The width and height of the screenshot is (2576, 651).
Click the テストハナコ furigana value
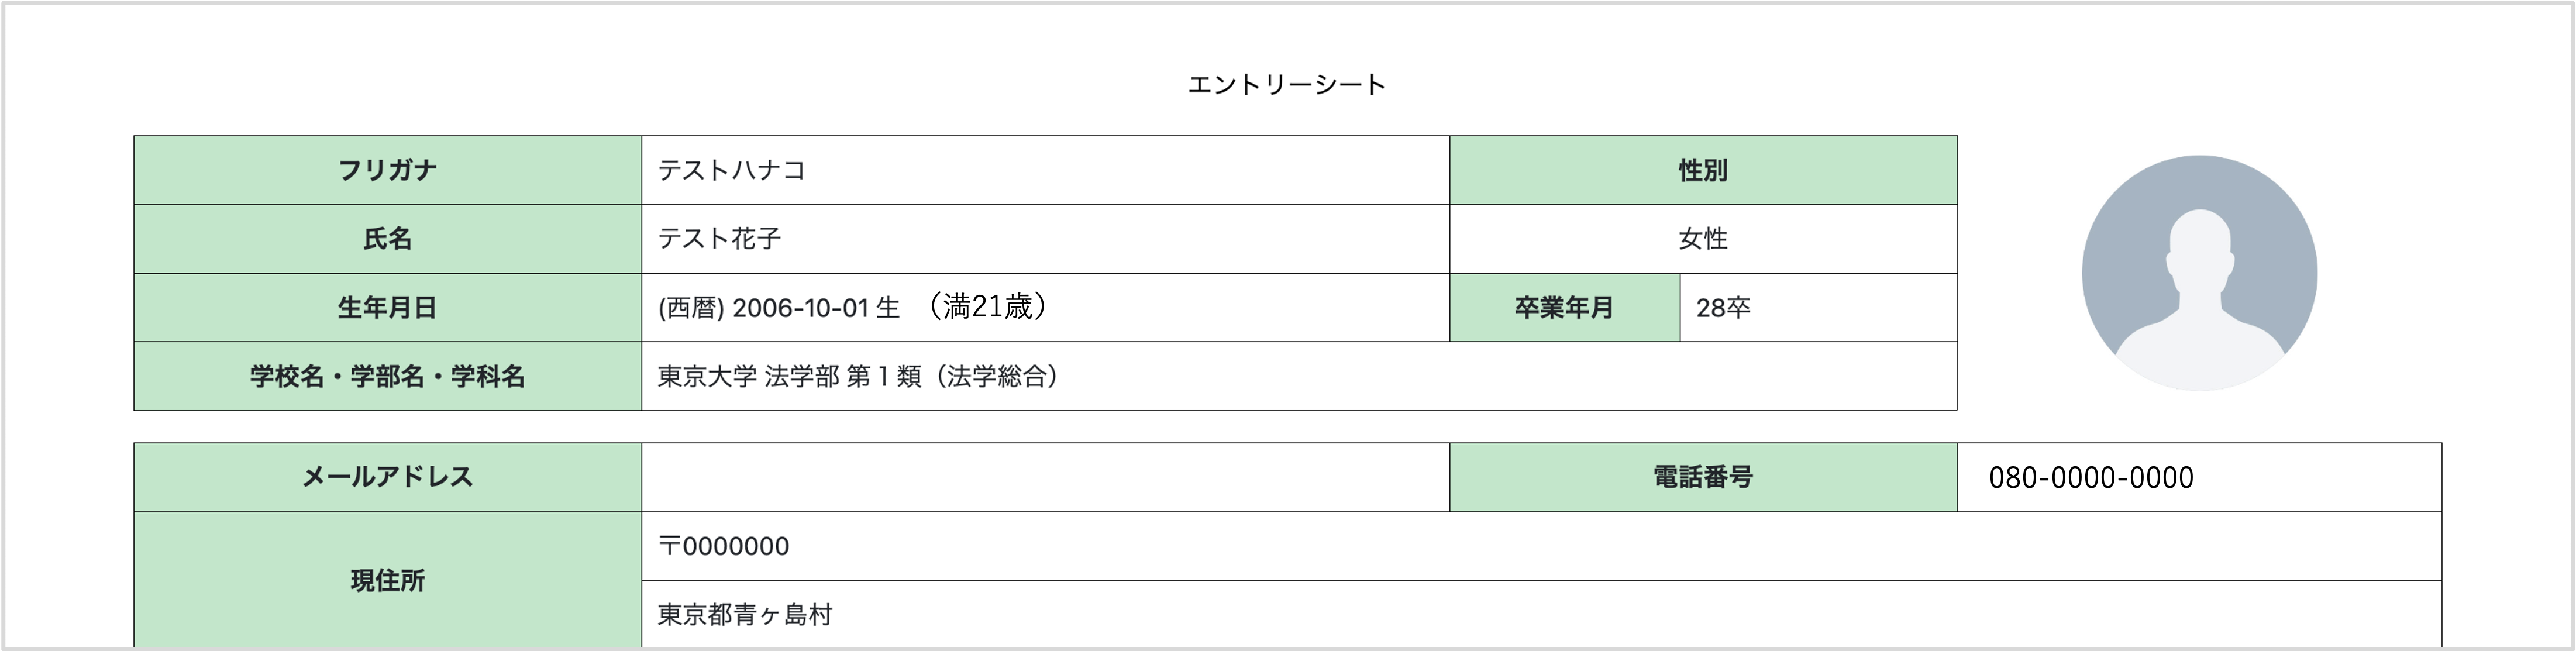coord(732,170)
